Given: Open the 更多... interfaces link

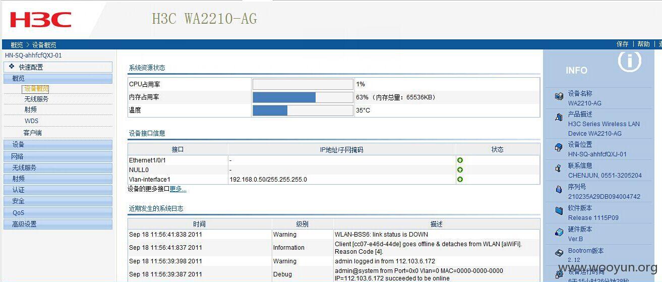Looking at the screenshot, I should (x=178, y=189).
